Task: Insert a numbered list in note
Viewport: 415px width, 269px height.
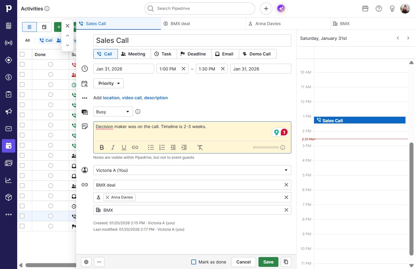Action: 162,148
